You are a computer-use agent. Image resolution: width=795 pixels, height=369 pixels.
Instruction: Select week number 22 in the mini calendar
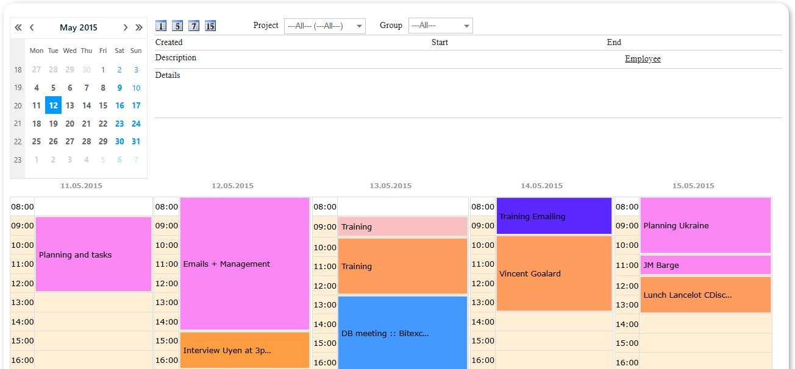pos(18,141)
